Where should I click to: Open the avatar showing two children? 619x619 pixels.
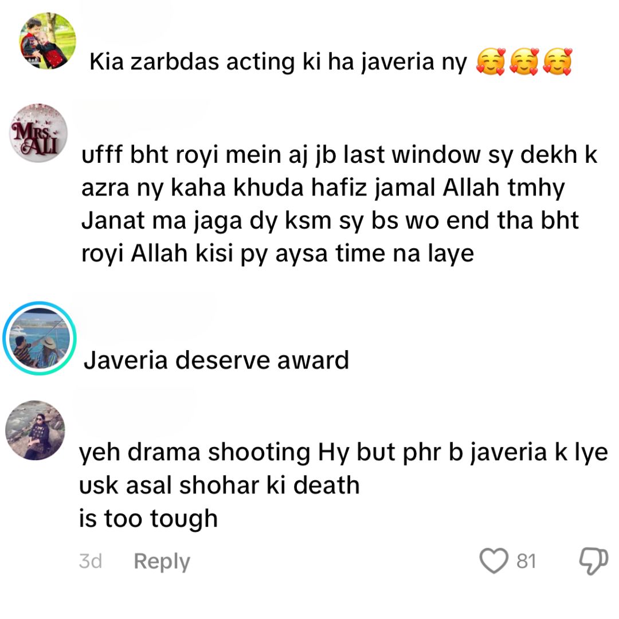[48, 41]
